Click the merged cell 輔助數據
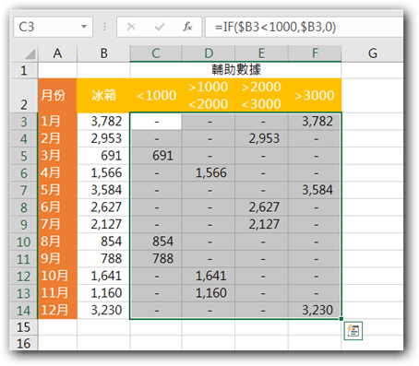This screenshot has width=419, height=366. tap(235, 70)
